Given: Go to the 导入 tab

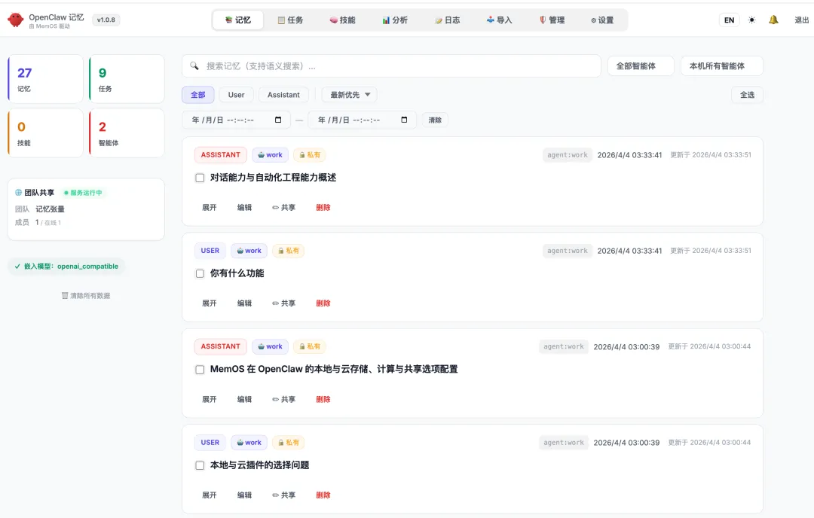Looking at the screenshot, I should point(500,20).
